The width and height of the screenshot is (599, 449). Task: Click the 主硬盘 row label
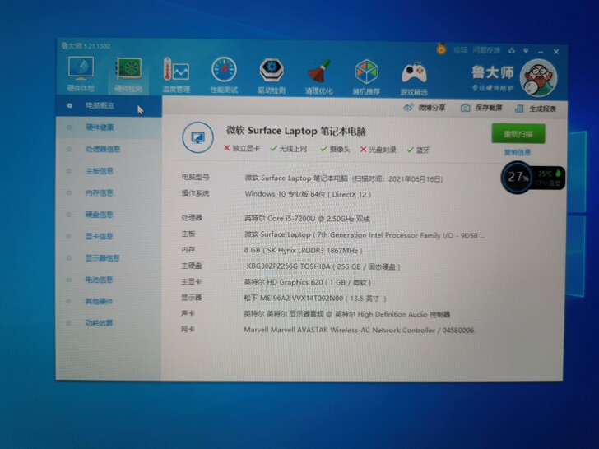point(192,266)
